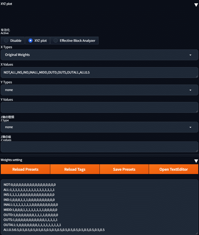Open the Z type dropdown
The height and width of the screenshot is (235, 199).
pos(99,127)
